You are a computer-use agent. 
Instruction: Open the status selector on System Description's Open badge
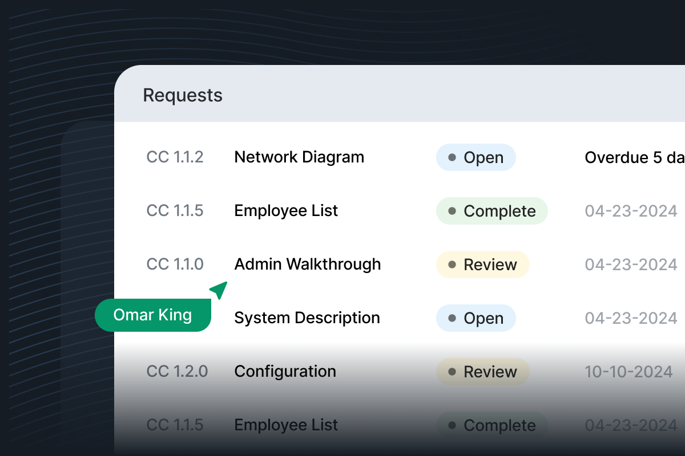476,317
